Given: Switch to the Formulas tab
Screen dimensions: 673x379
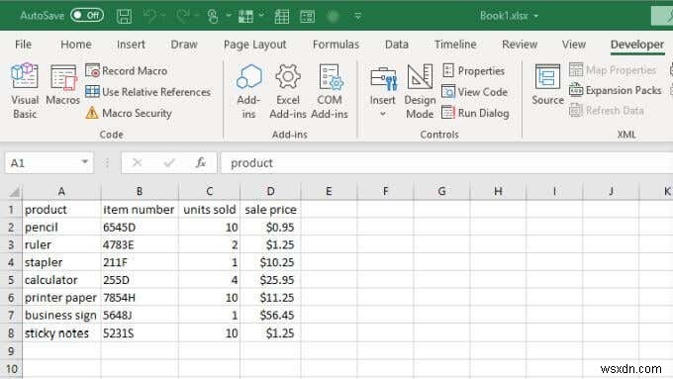Looking at the screenshot, I should pos(336,45).
